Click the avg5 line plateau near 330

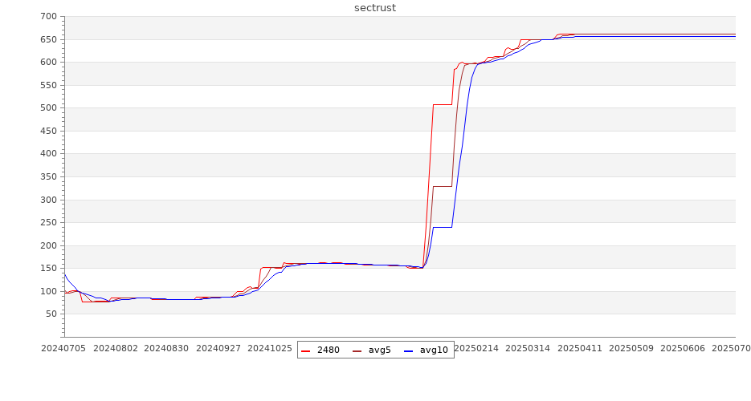(443, 186)
